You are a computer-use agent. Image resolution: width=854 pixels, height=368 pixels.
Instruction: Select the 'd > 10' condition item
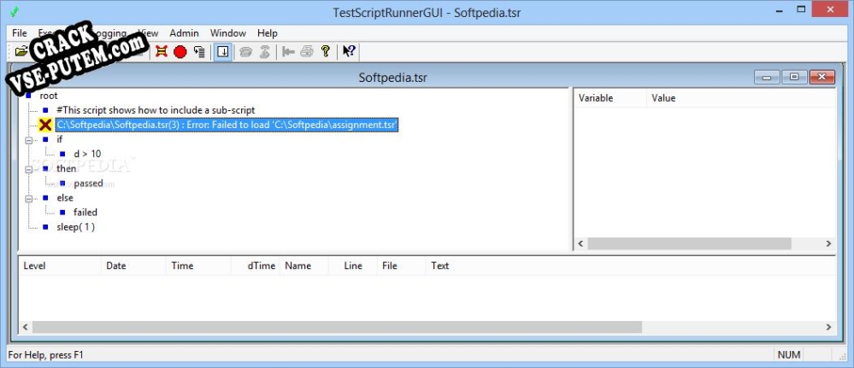tap(86, 154)
